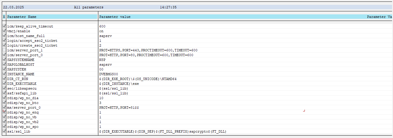
Task: Click the value "on" for vmcj/enable
Action: point(101,31)
